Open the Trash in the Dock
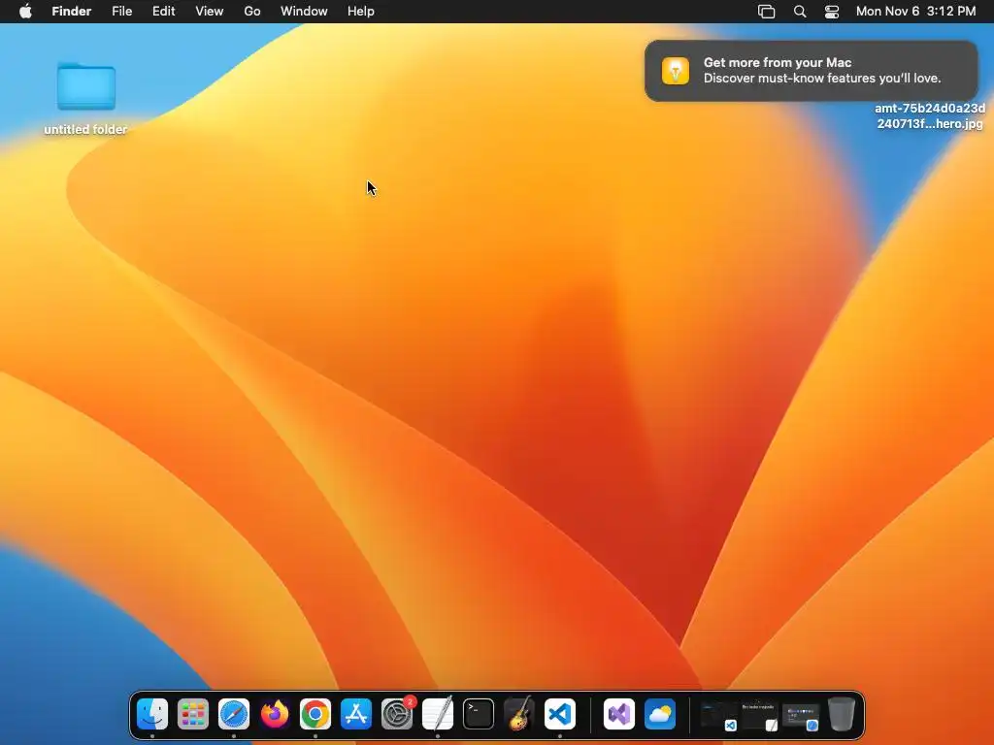The height and width of the screenshot is (745, 994). 842,714
